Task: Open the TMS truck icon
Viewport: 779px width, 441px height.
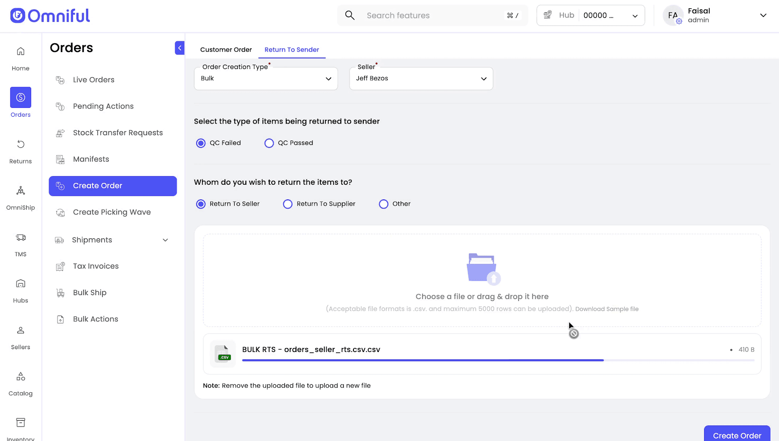Action: [20, 238]
